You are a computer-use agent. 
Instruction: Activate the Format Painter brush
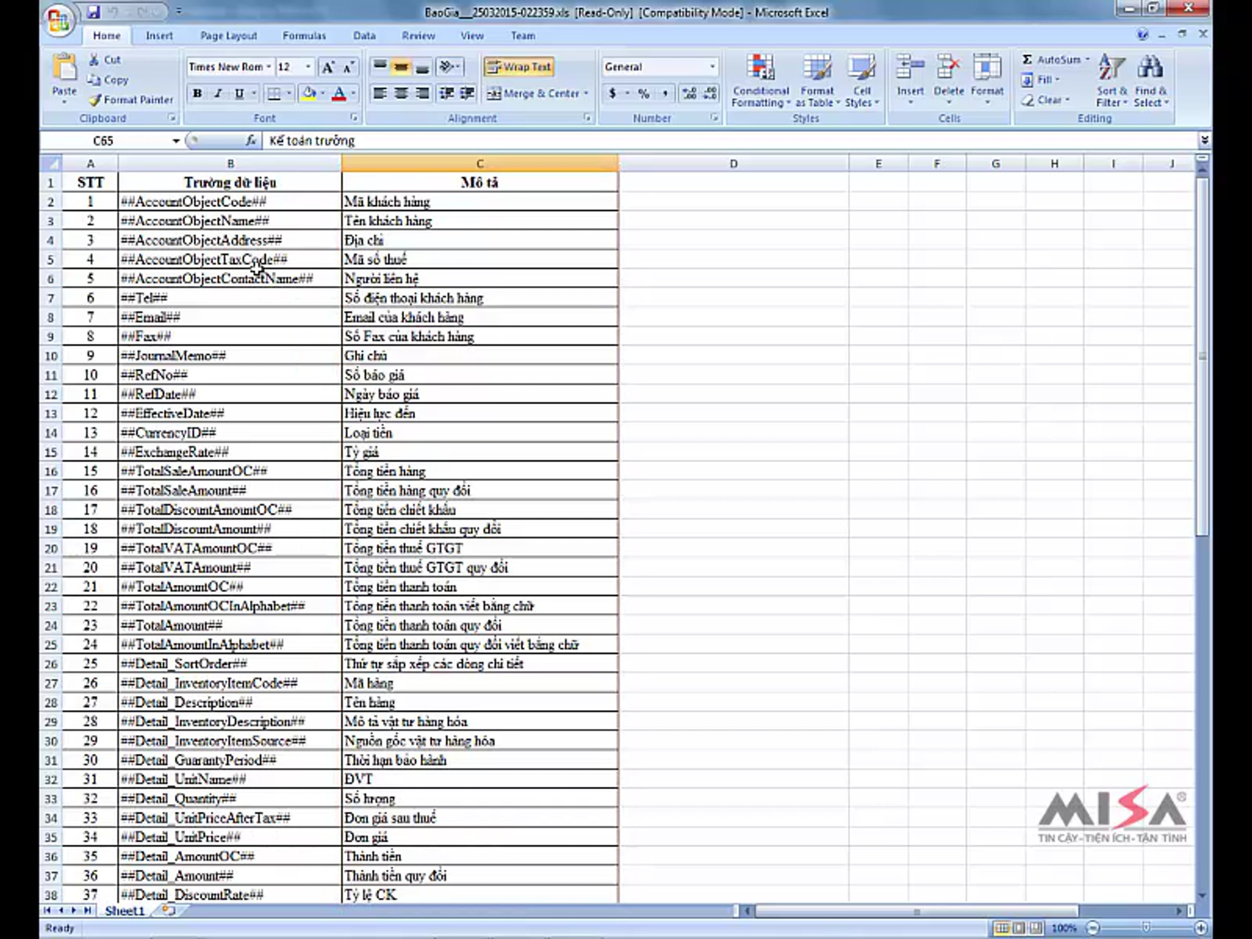coord(94,100)
